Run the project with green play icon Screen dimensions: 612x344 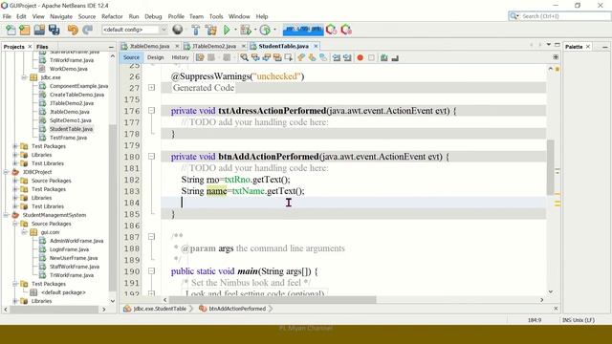coord(227,30)
